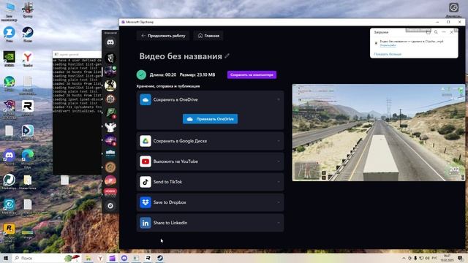Image resolution: width=468 pixels, height=263 pixels.
Task: Click the Windows Start button
Action: pos(5,258)
